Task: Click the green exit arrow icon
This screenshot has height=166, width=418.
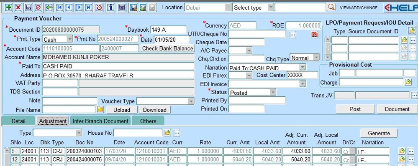Action: click(49, 8)
